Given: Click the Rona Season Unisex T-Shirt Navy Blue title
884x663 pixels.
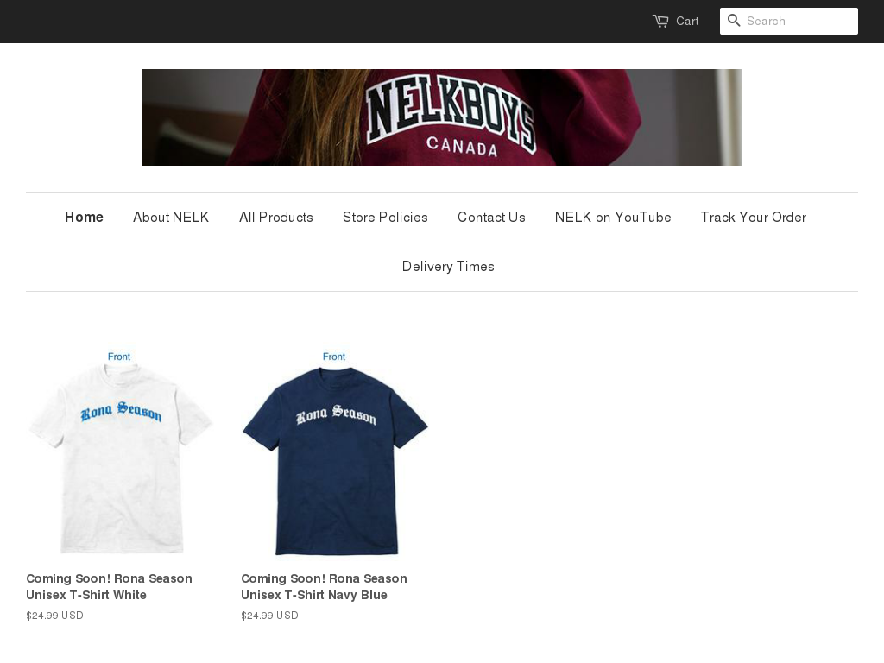Looking at the screenshot, I should point(325,586).
